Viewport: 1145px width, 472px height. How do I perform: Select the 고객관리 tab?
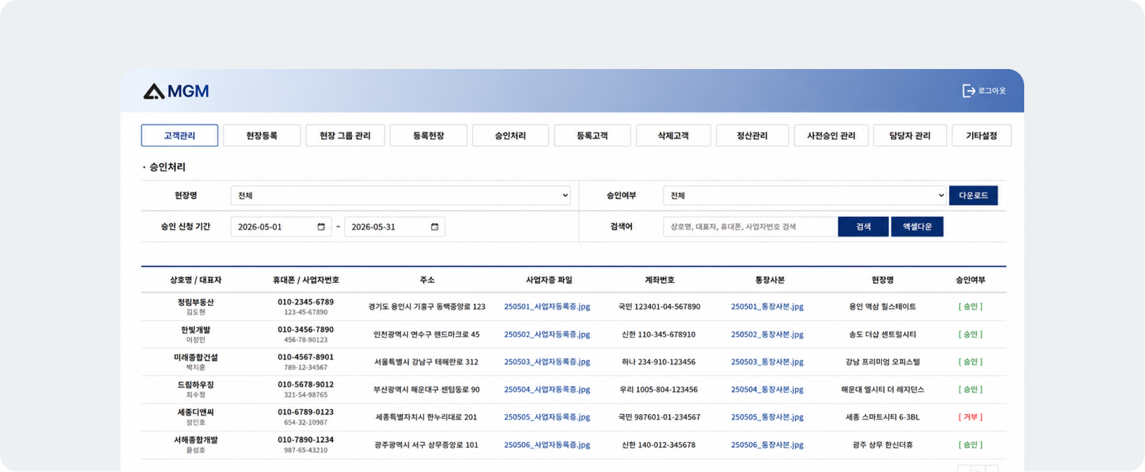(x=179, y=135)
